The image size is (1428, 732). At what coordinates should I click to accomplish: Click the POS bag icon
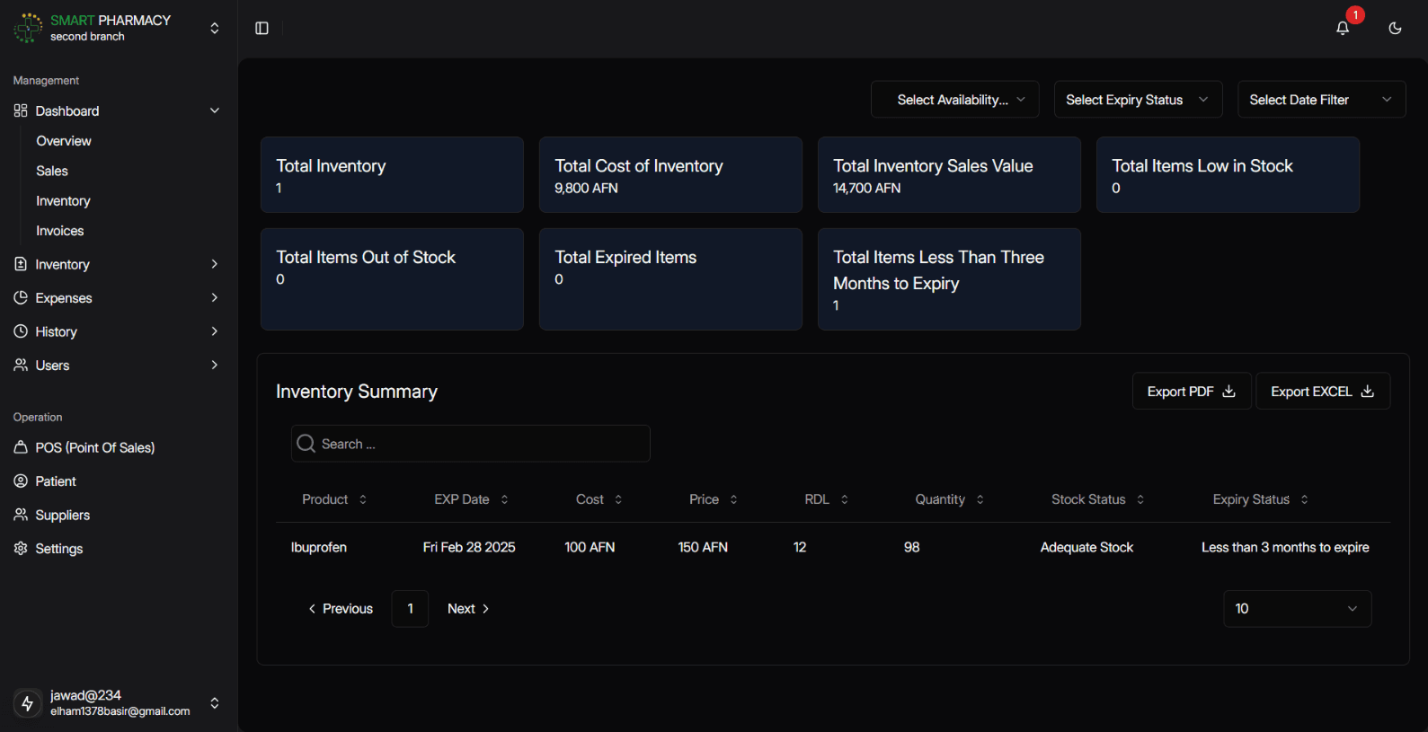pyautogui.click(x=21, y=447)
